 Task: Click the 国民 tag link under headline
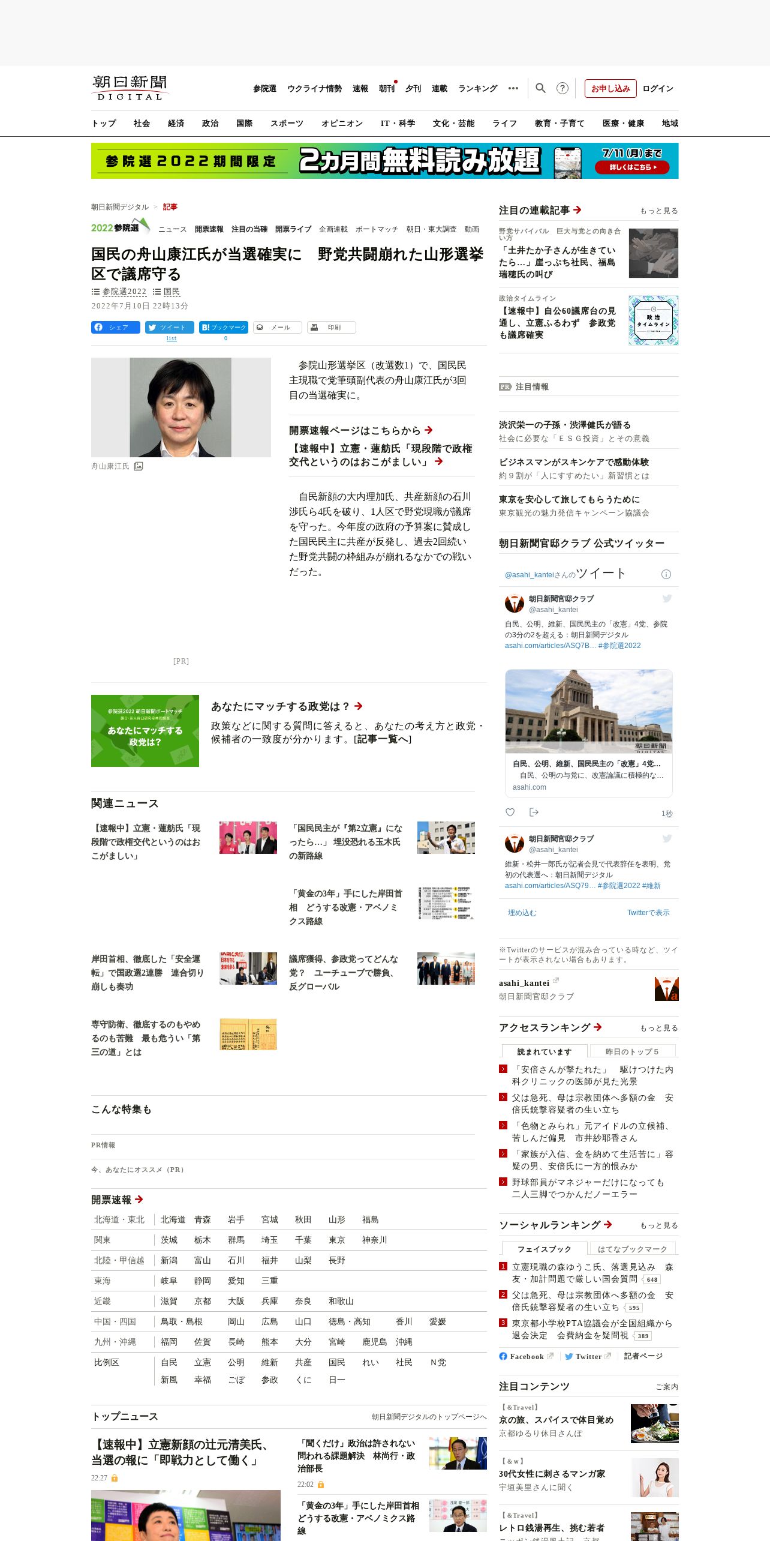[172, 292]
